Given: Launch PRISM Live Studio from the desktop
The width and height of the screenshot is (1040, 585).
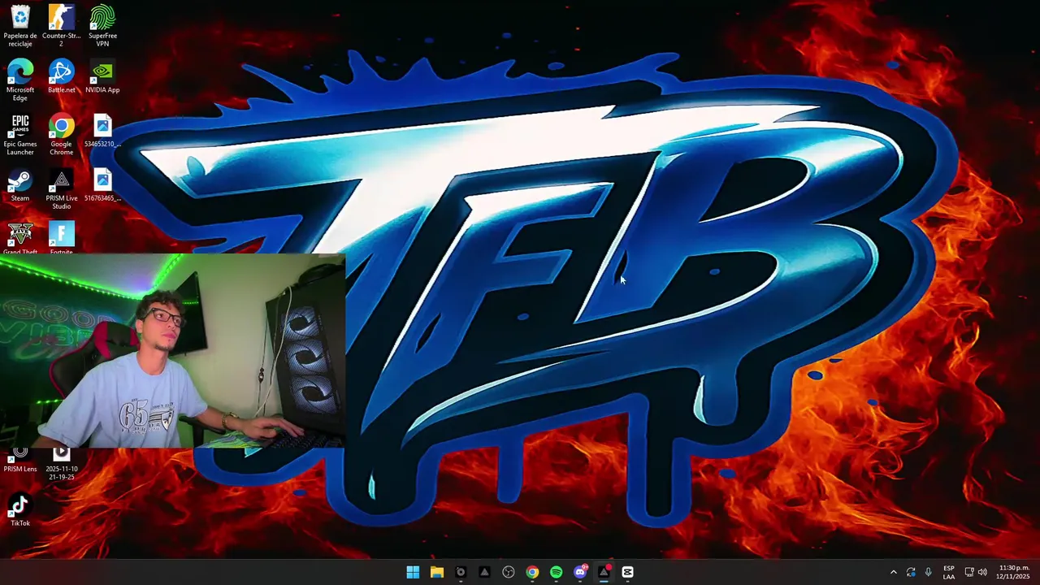Looking at the screenshot, I should pos(61,188).
